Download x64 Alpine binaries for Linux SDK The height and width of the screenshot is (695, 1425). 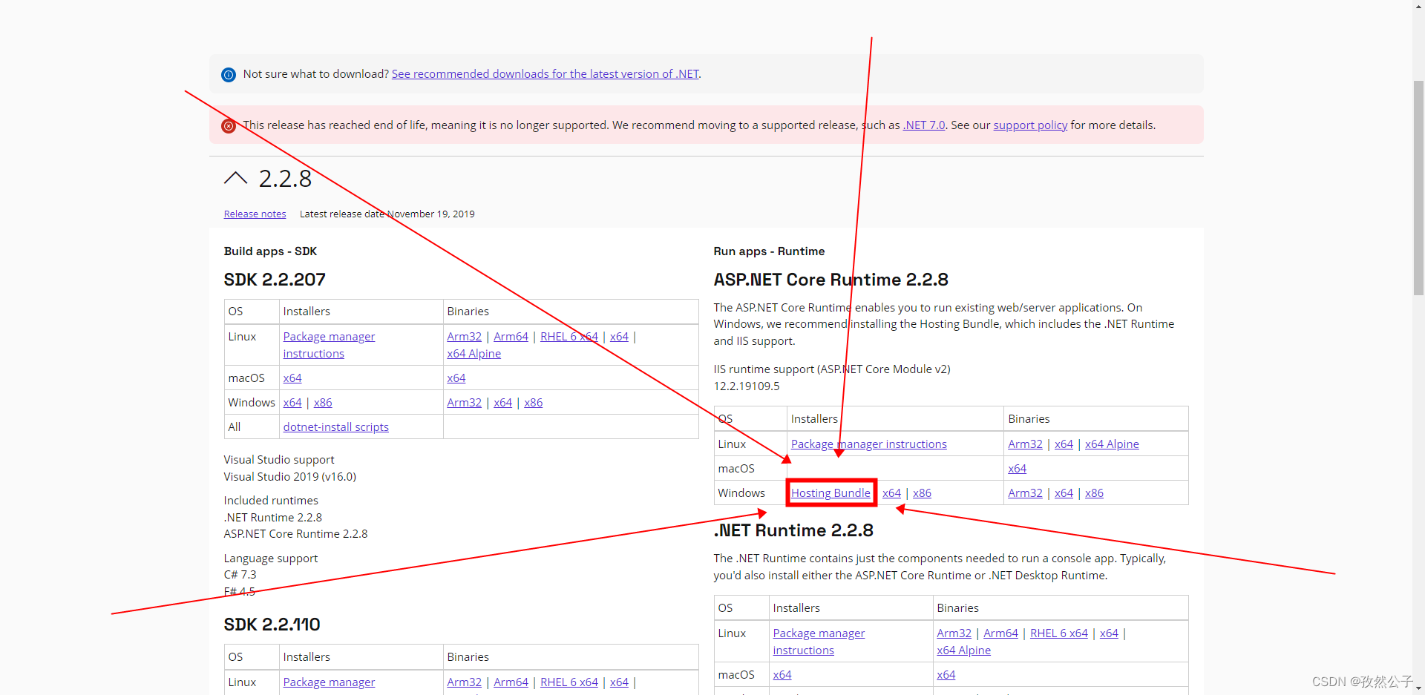[474, 353]
